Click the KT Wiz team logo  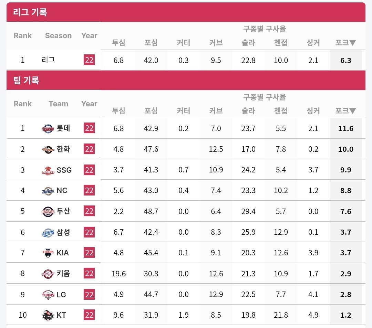pyautogui.click(x=48, y=315)
